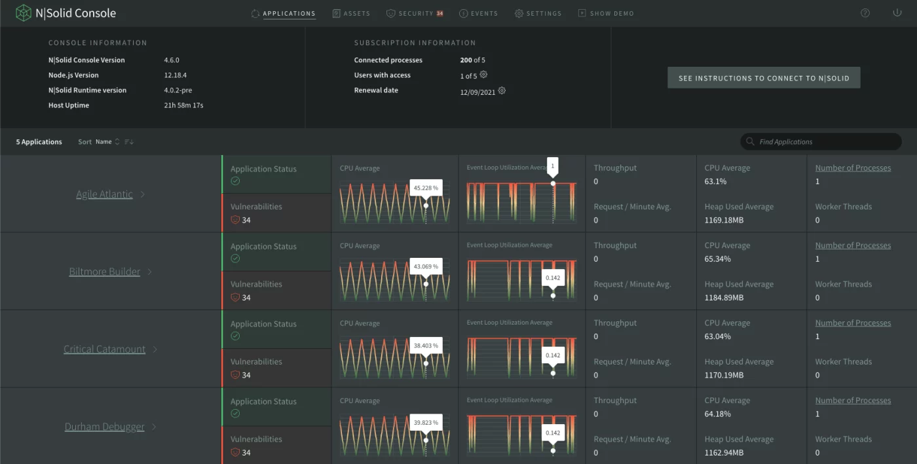
Task: Click the N|Solid Console cube logo
Action: tap(24, 13)
